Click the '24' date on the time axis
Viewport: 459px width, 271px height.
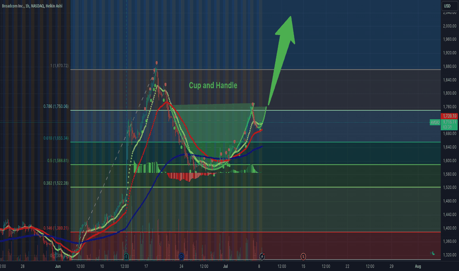pyautogui.click(x=182, y=266)
